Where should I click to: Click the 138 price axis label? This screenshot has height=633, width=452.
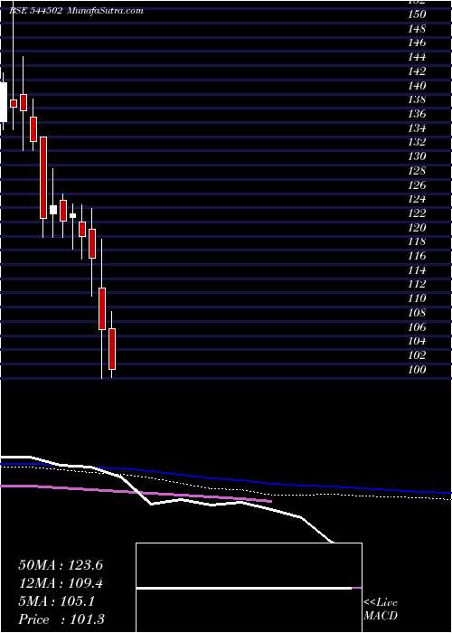click(x=417, y=99)
